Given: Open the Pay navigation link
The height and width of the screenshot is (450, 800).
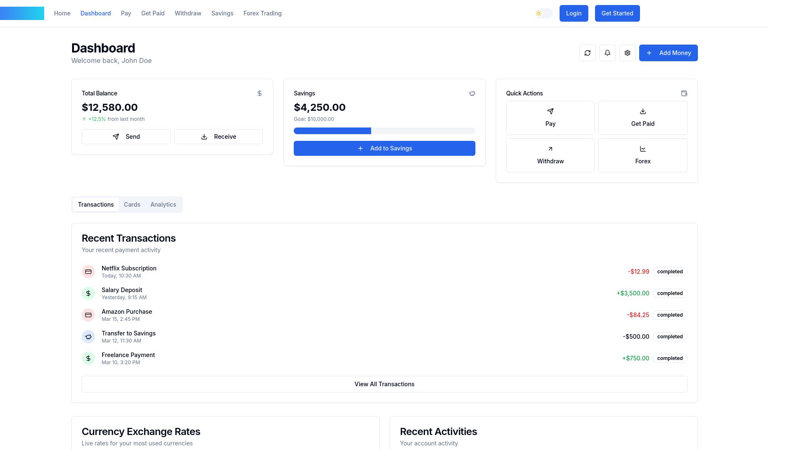Looking at the screenshot, I should tap(126, 13).
